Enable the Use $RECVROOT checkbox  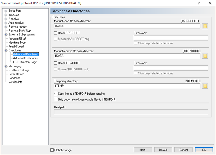(x=56, y=63)
